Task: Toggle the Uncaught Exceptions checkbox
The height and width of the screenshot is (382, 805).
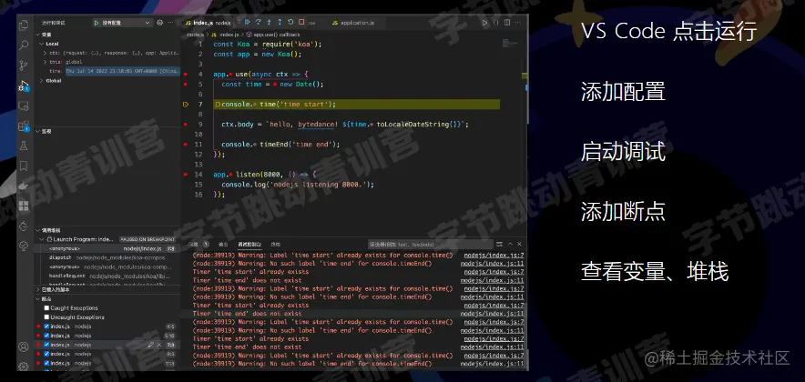Action: pyautogui.click(x=46, y=317)
